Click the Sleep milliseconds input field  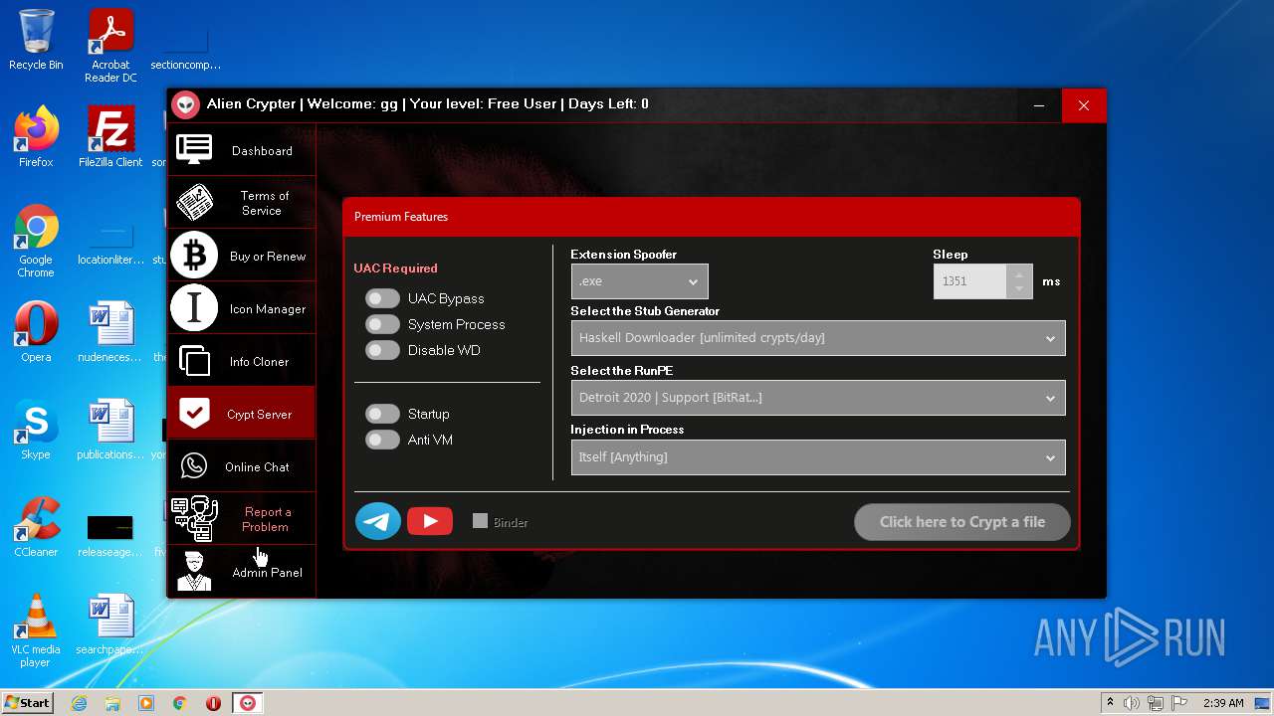pos(970,281)
